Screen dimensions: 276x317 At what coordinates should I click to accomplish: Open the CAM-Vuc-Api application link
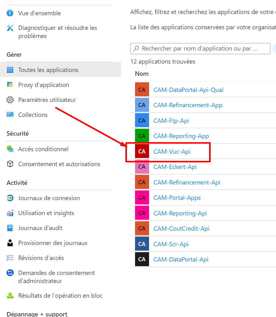[172, 151]
